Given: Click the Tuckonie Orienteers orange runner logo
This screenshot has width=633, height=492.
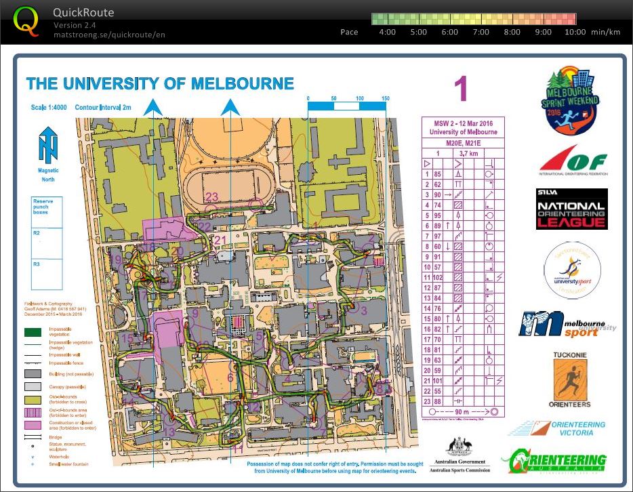Looking at the screenshot, I should (x=571, y=381).
